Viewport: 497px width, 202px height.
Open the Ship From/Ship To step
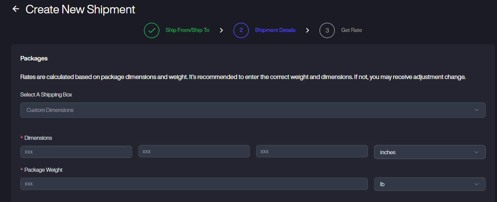(x=187, y=30)
